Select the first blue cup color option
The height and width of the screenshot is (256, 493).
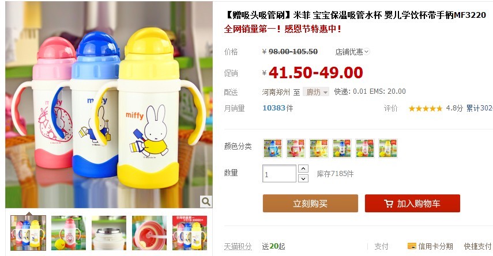point(273,148)
